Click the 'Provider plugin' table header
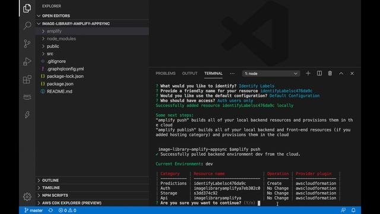 313,174
